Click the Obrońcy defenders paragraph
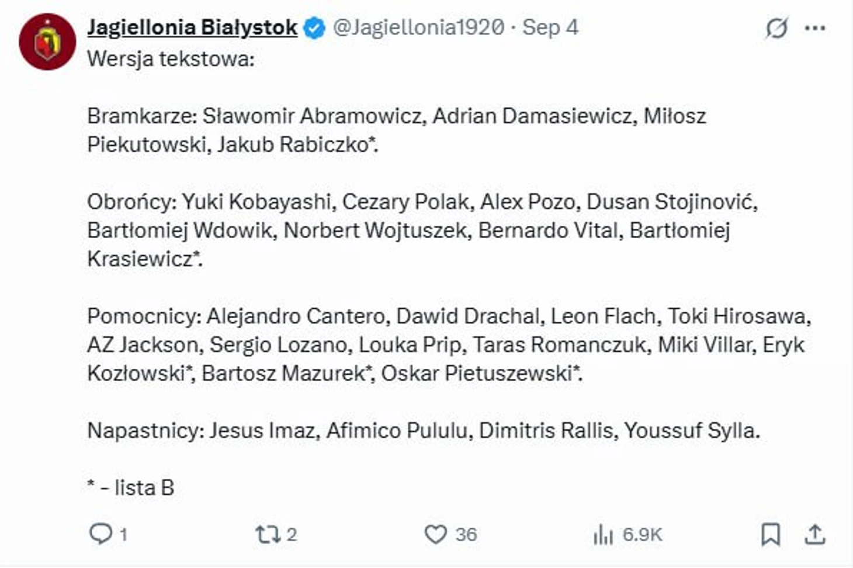The width and height of the screenshot is (853, 568). coord(421,230)
